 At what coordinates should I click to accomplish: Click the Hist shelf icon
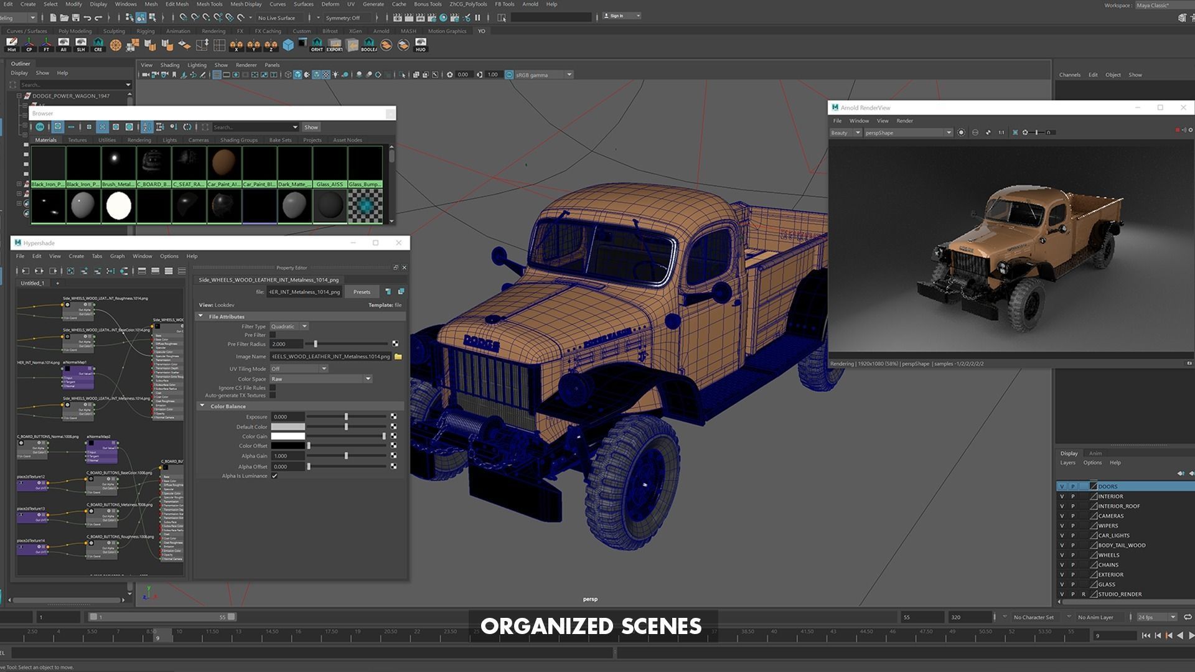tap(11, 44)
